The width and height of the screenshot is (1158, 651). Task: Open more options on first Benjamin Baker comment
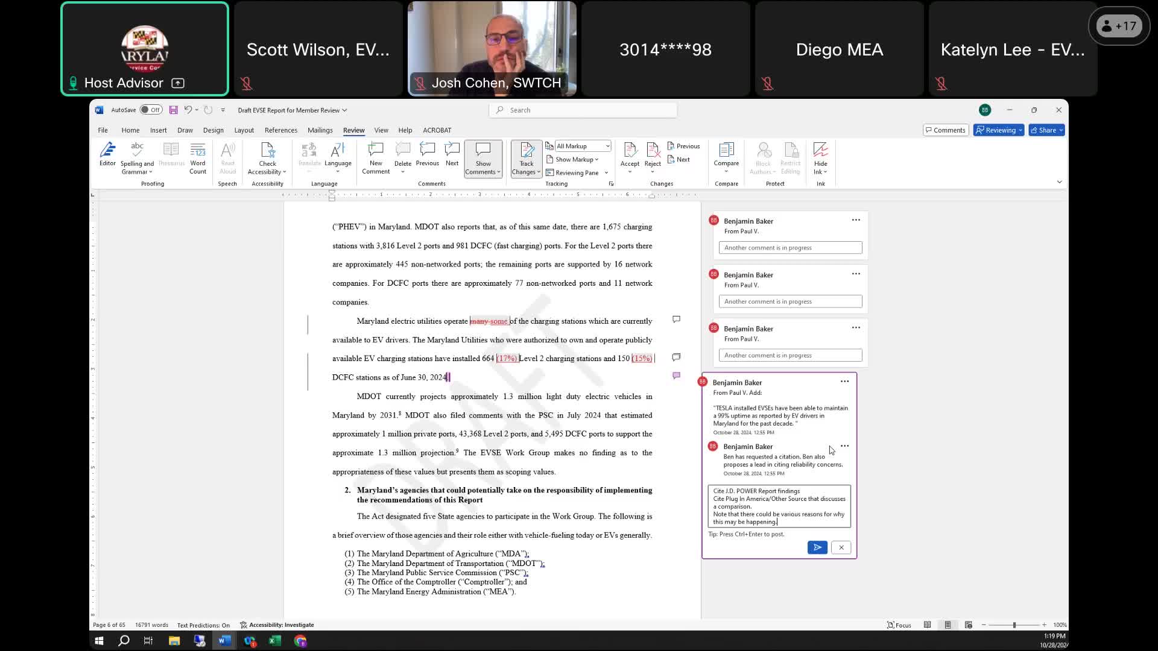(x=856, y=220)
